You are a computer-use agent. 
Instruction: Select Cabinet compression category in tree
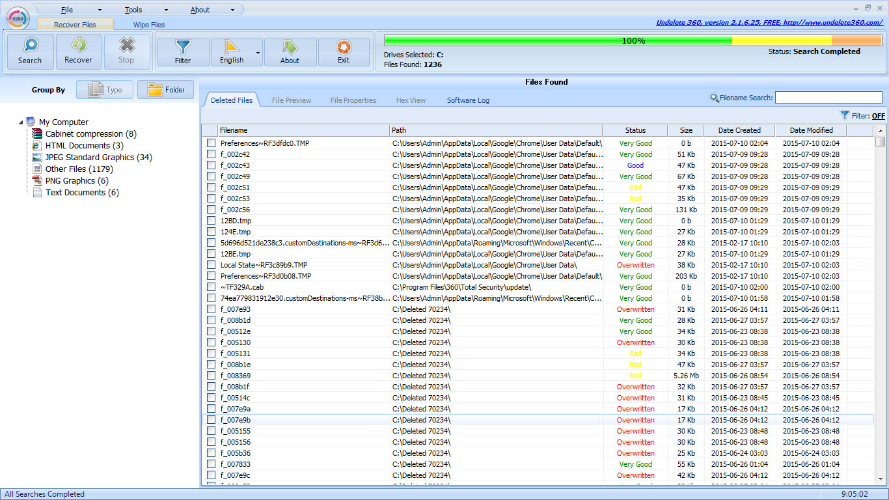point(90,134)
